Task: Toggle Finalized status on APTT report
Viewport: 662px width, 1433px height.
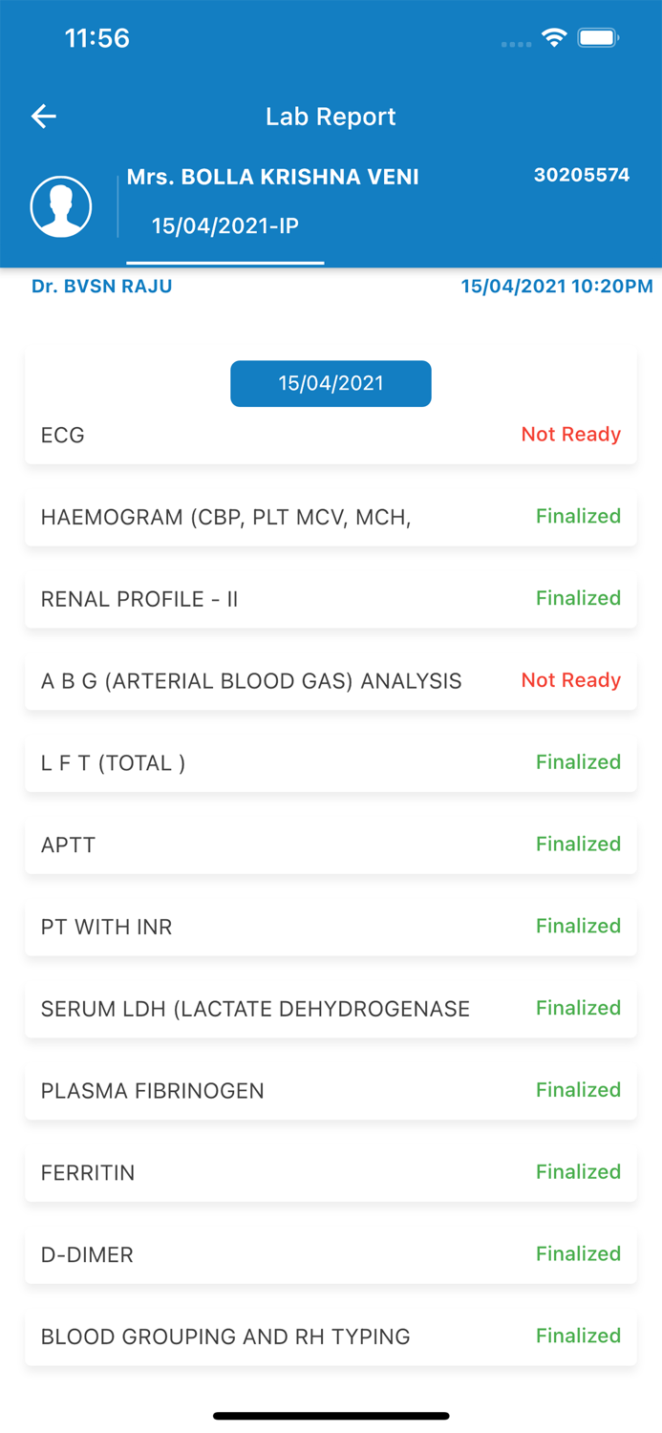Action: 578,844
